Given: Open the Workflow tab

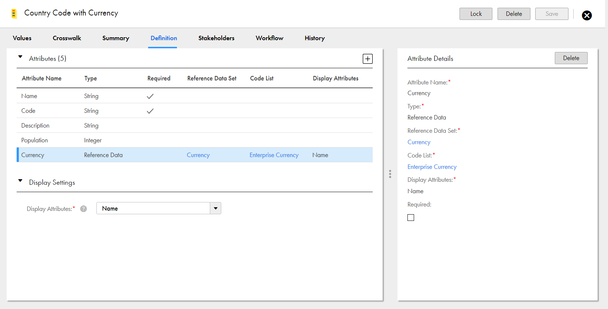Looking at the screenshot, I should click(270, 38).
